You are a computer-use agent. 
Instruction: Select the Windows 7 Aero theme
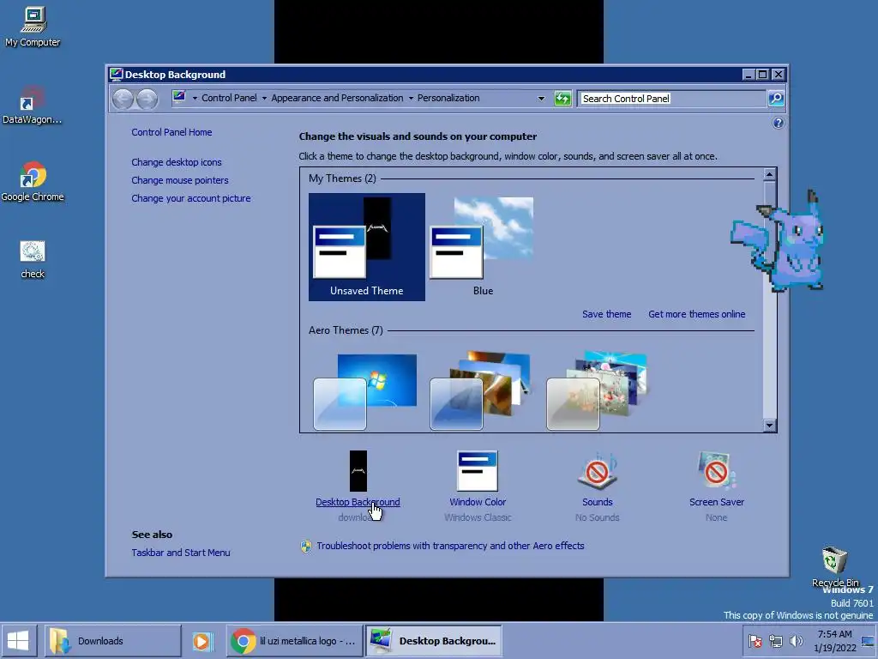(365, 391)
